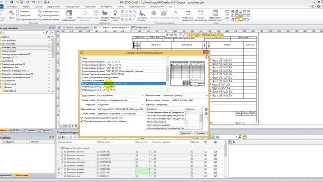Select Форма ведомости 4 ГОСТ 2.106-96
Image resolution: width=323 pixels, height=182 pixels.
coord(99,90)
